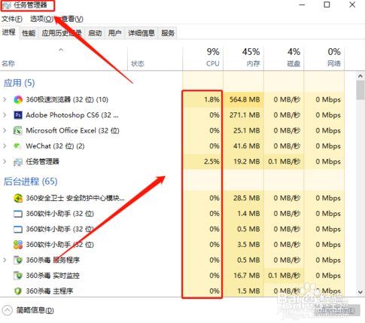The width and height of the screenshot is (365, 323).
Task: Click the 16.7 MB memory value
Action: click(x=247, y=276)
